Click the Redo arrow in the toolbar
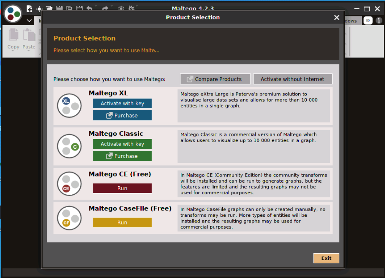Screen dimensions: 385x278 (x=105, y=8)
